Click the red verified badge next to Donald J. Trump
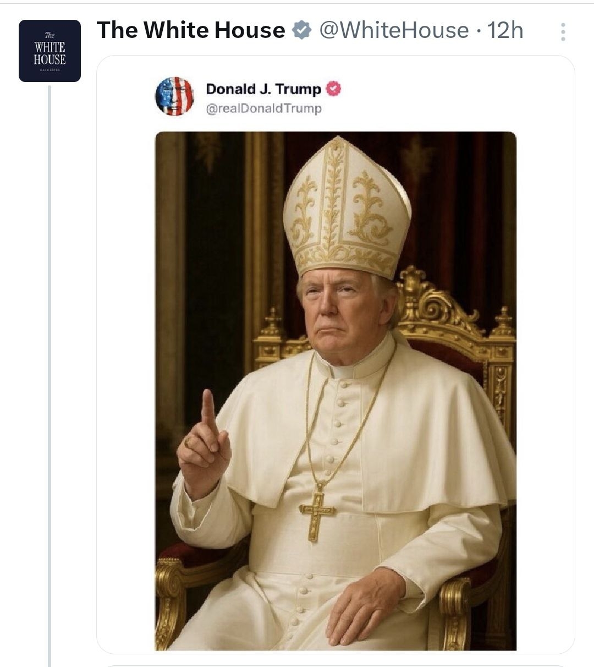Image resolution: width=594 pixels, height=667 pixels. (334, 88)
